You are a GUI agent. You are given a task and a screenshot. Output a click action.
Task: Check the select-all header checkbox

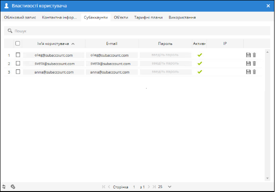pos(18,43)
